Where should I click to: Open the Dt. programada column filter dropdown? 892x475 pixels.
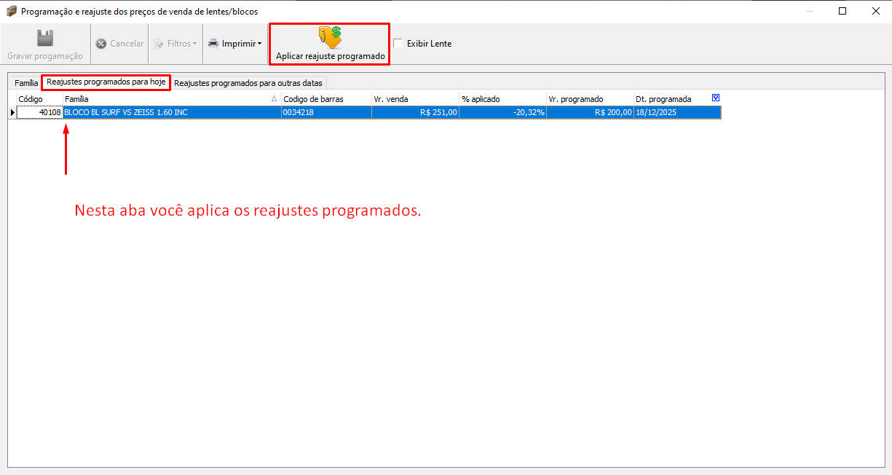point(715,98)
